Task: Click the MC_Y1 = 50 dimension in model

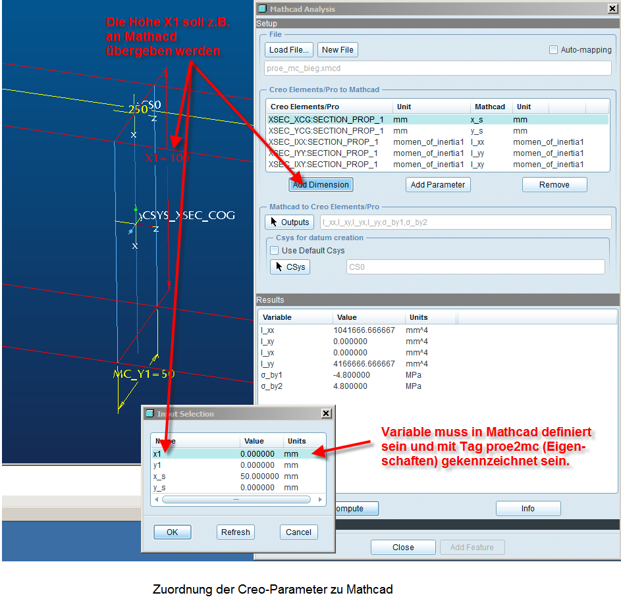Action: pyautogui.click(x=144, y=374)
